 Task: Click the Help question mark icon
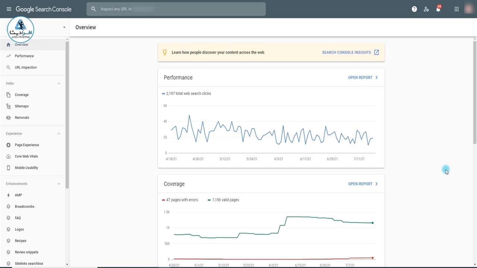[x=414, y=9]
